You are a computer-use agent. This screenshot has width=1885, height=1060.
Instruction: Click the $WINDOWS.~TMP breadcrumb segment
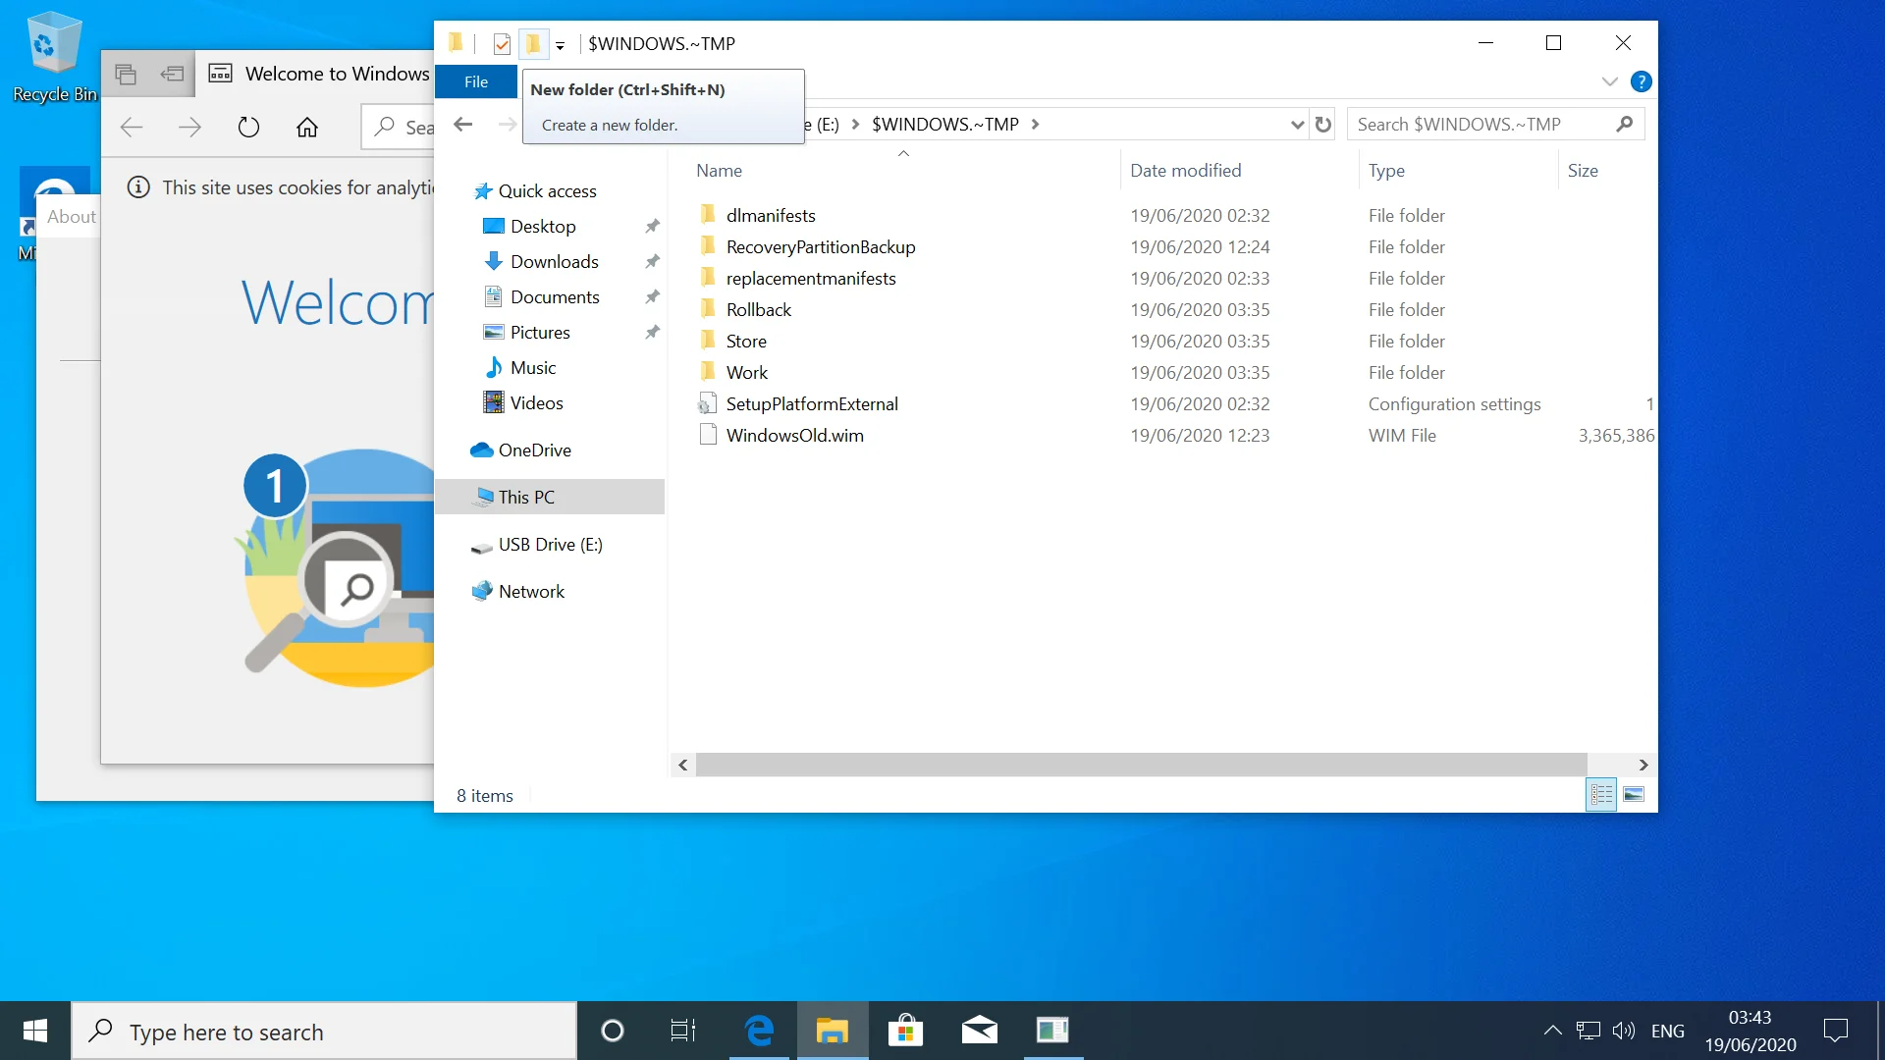click(944, 124)
